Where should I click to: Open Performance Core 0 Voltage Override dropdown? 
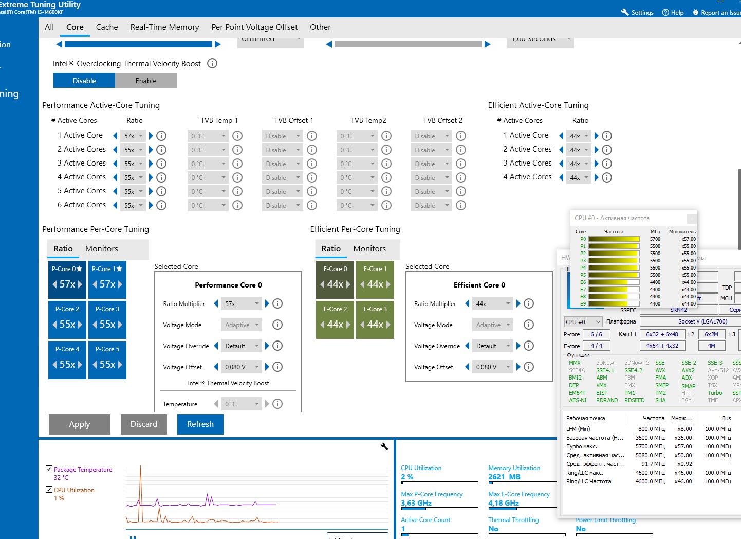click(x=242, y=346)
